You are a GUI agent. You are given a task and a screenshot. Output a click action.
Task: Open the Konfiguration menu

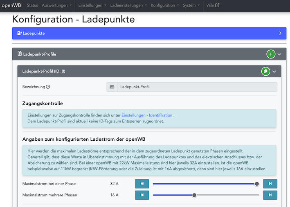pos(165,5)
